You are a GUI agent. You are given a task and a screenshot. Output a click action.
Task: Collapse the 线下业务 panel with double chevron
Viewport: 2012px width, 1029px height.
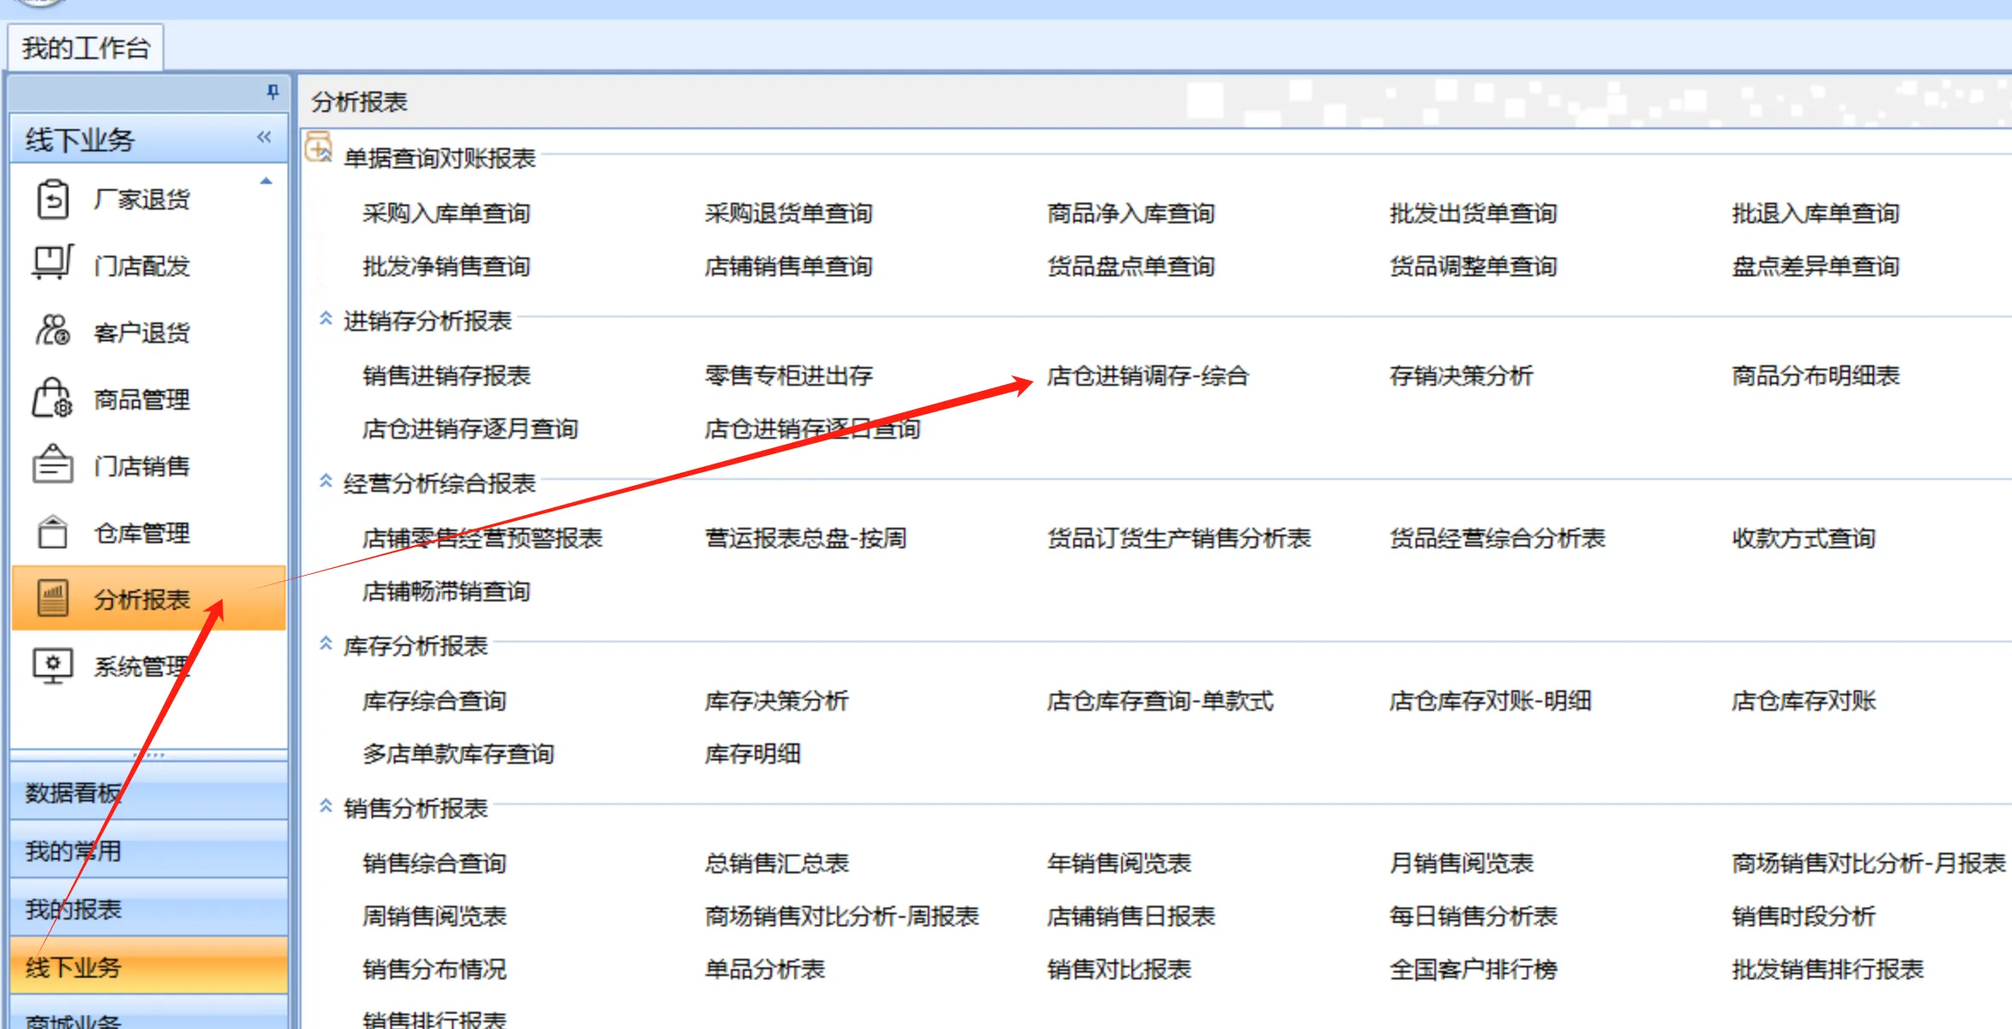point(264,138)
